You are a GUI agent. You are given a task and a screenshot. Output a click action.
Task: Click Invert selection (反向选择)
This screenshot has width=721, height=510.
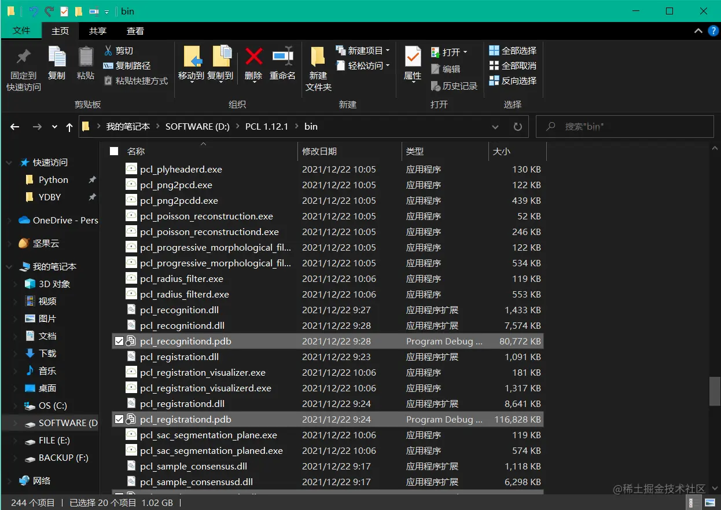(513, 81)
